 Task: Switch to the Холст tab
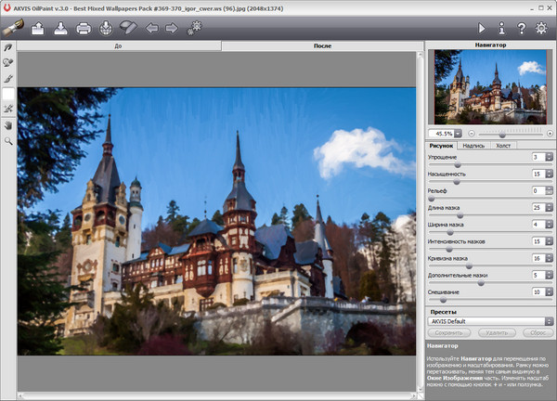tap(503, 145)
